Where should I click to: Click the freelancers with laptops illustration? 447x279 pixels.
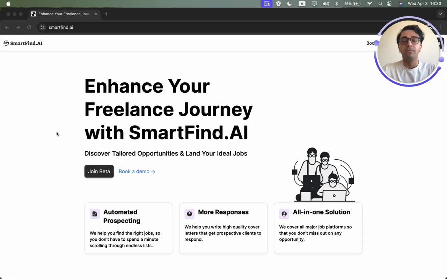pyautogui.click(x=323, y=174)
